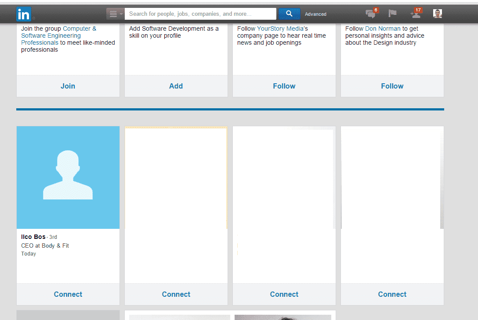Open the Advanced search link
This screenshot has height=320, width=478.
coord(315,14)
